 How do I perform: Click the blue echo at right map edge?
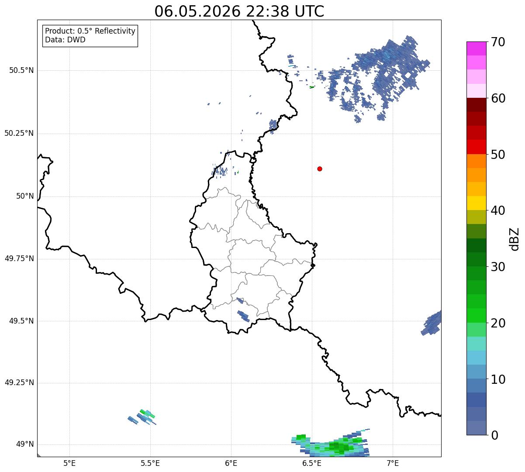(432, 323)
